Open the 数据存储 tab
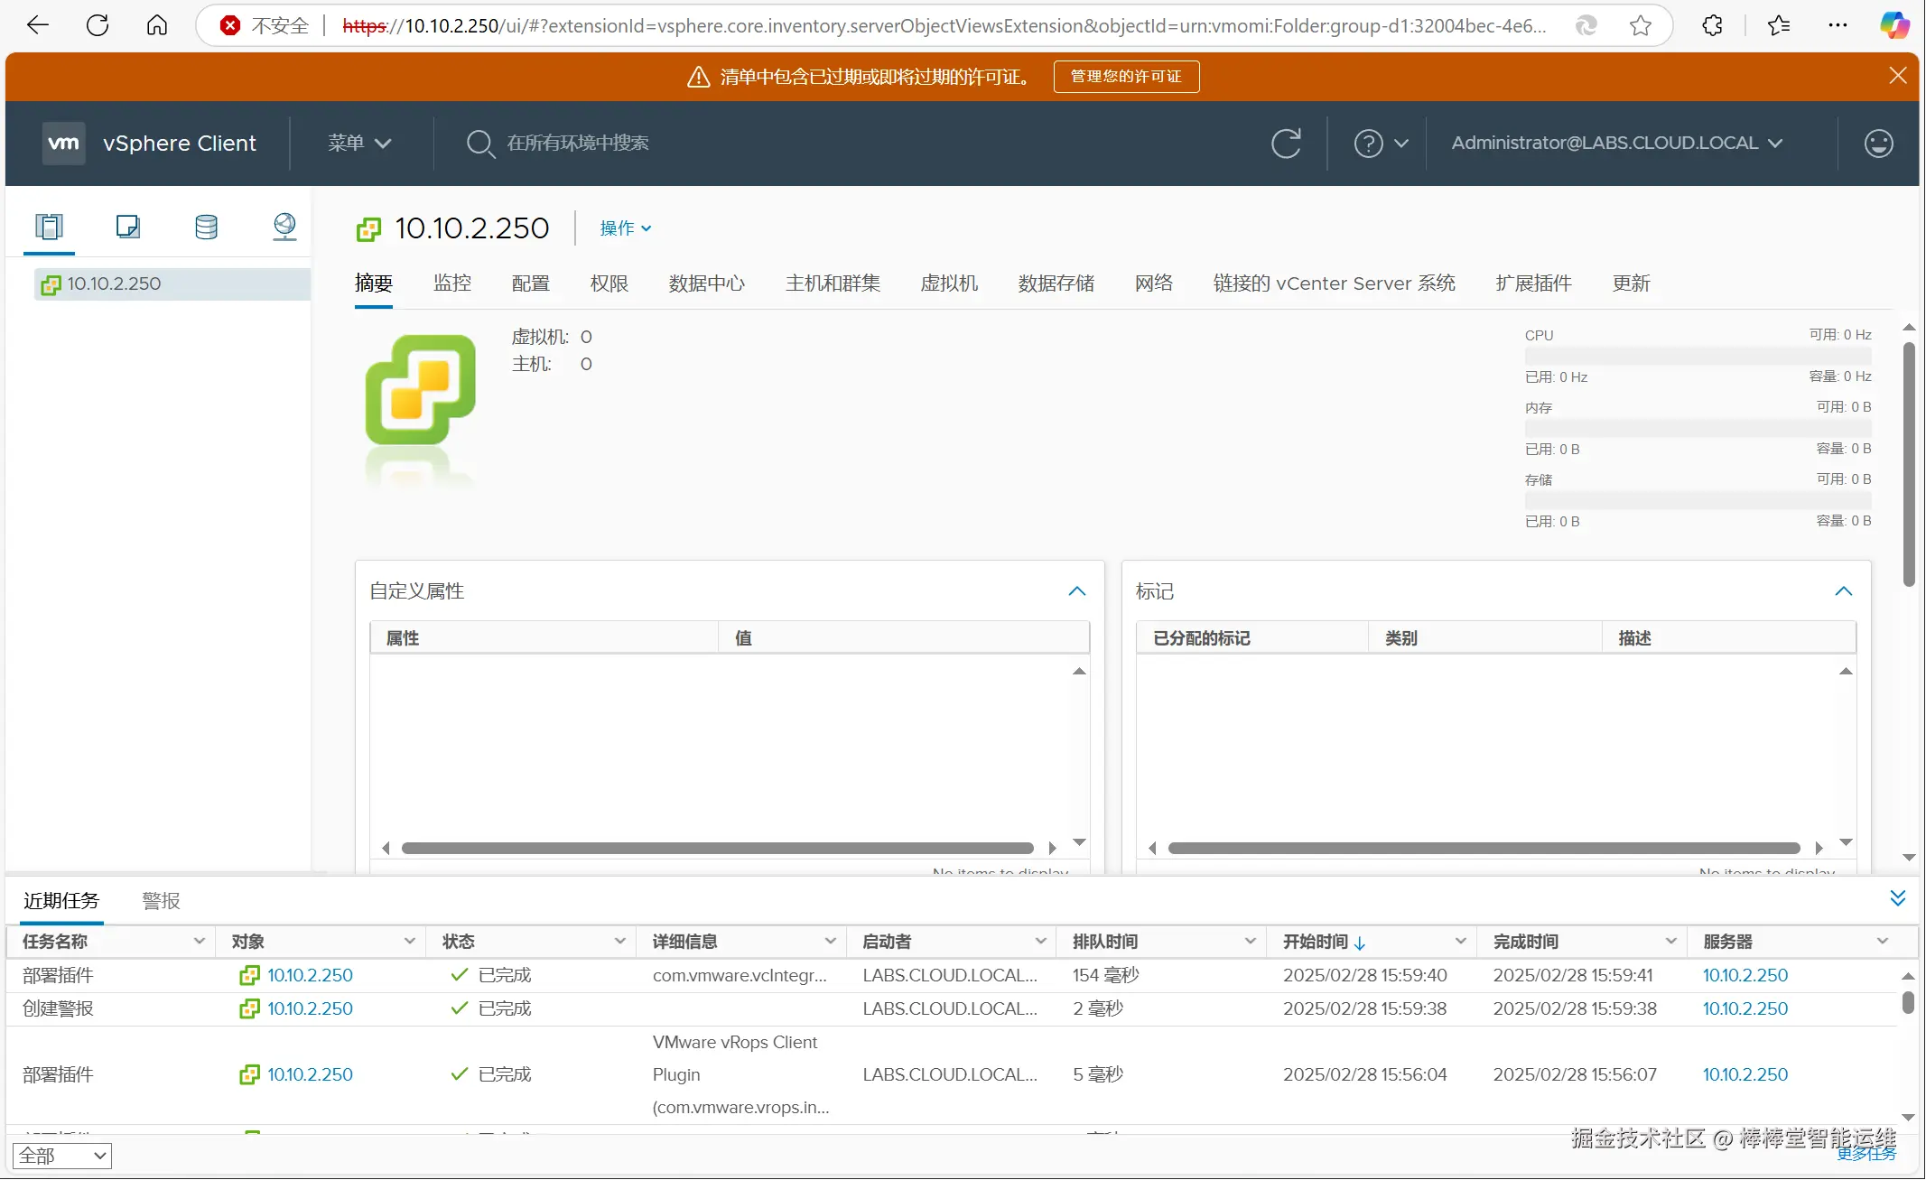 coord(1056,283)
